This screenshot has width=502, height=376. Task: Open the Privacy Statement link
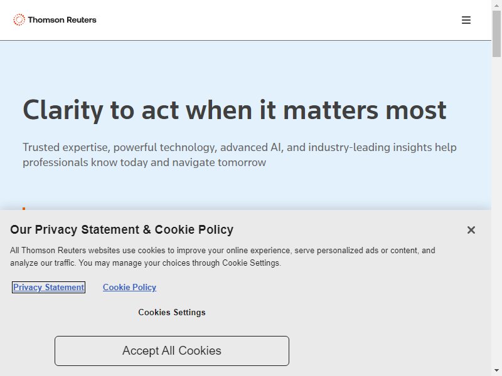[49, 287]
